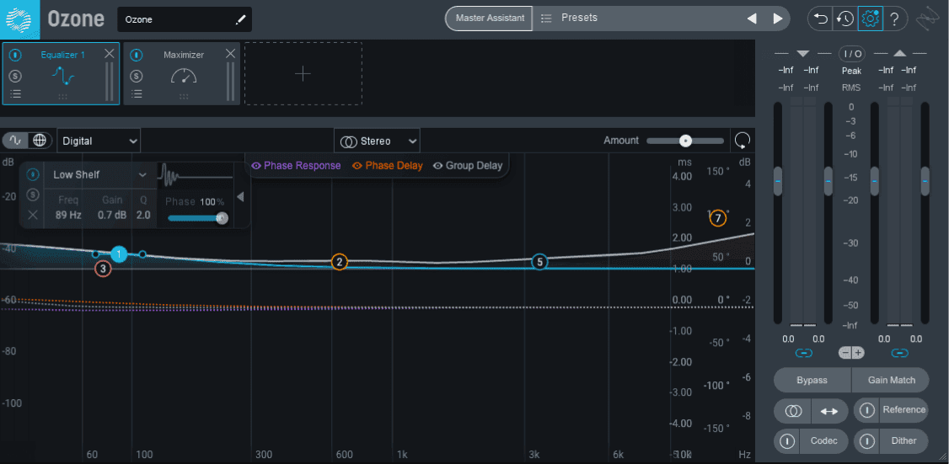Reset the Amount with circular arrow icon

pyautogui.click(x=742, y=141)
